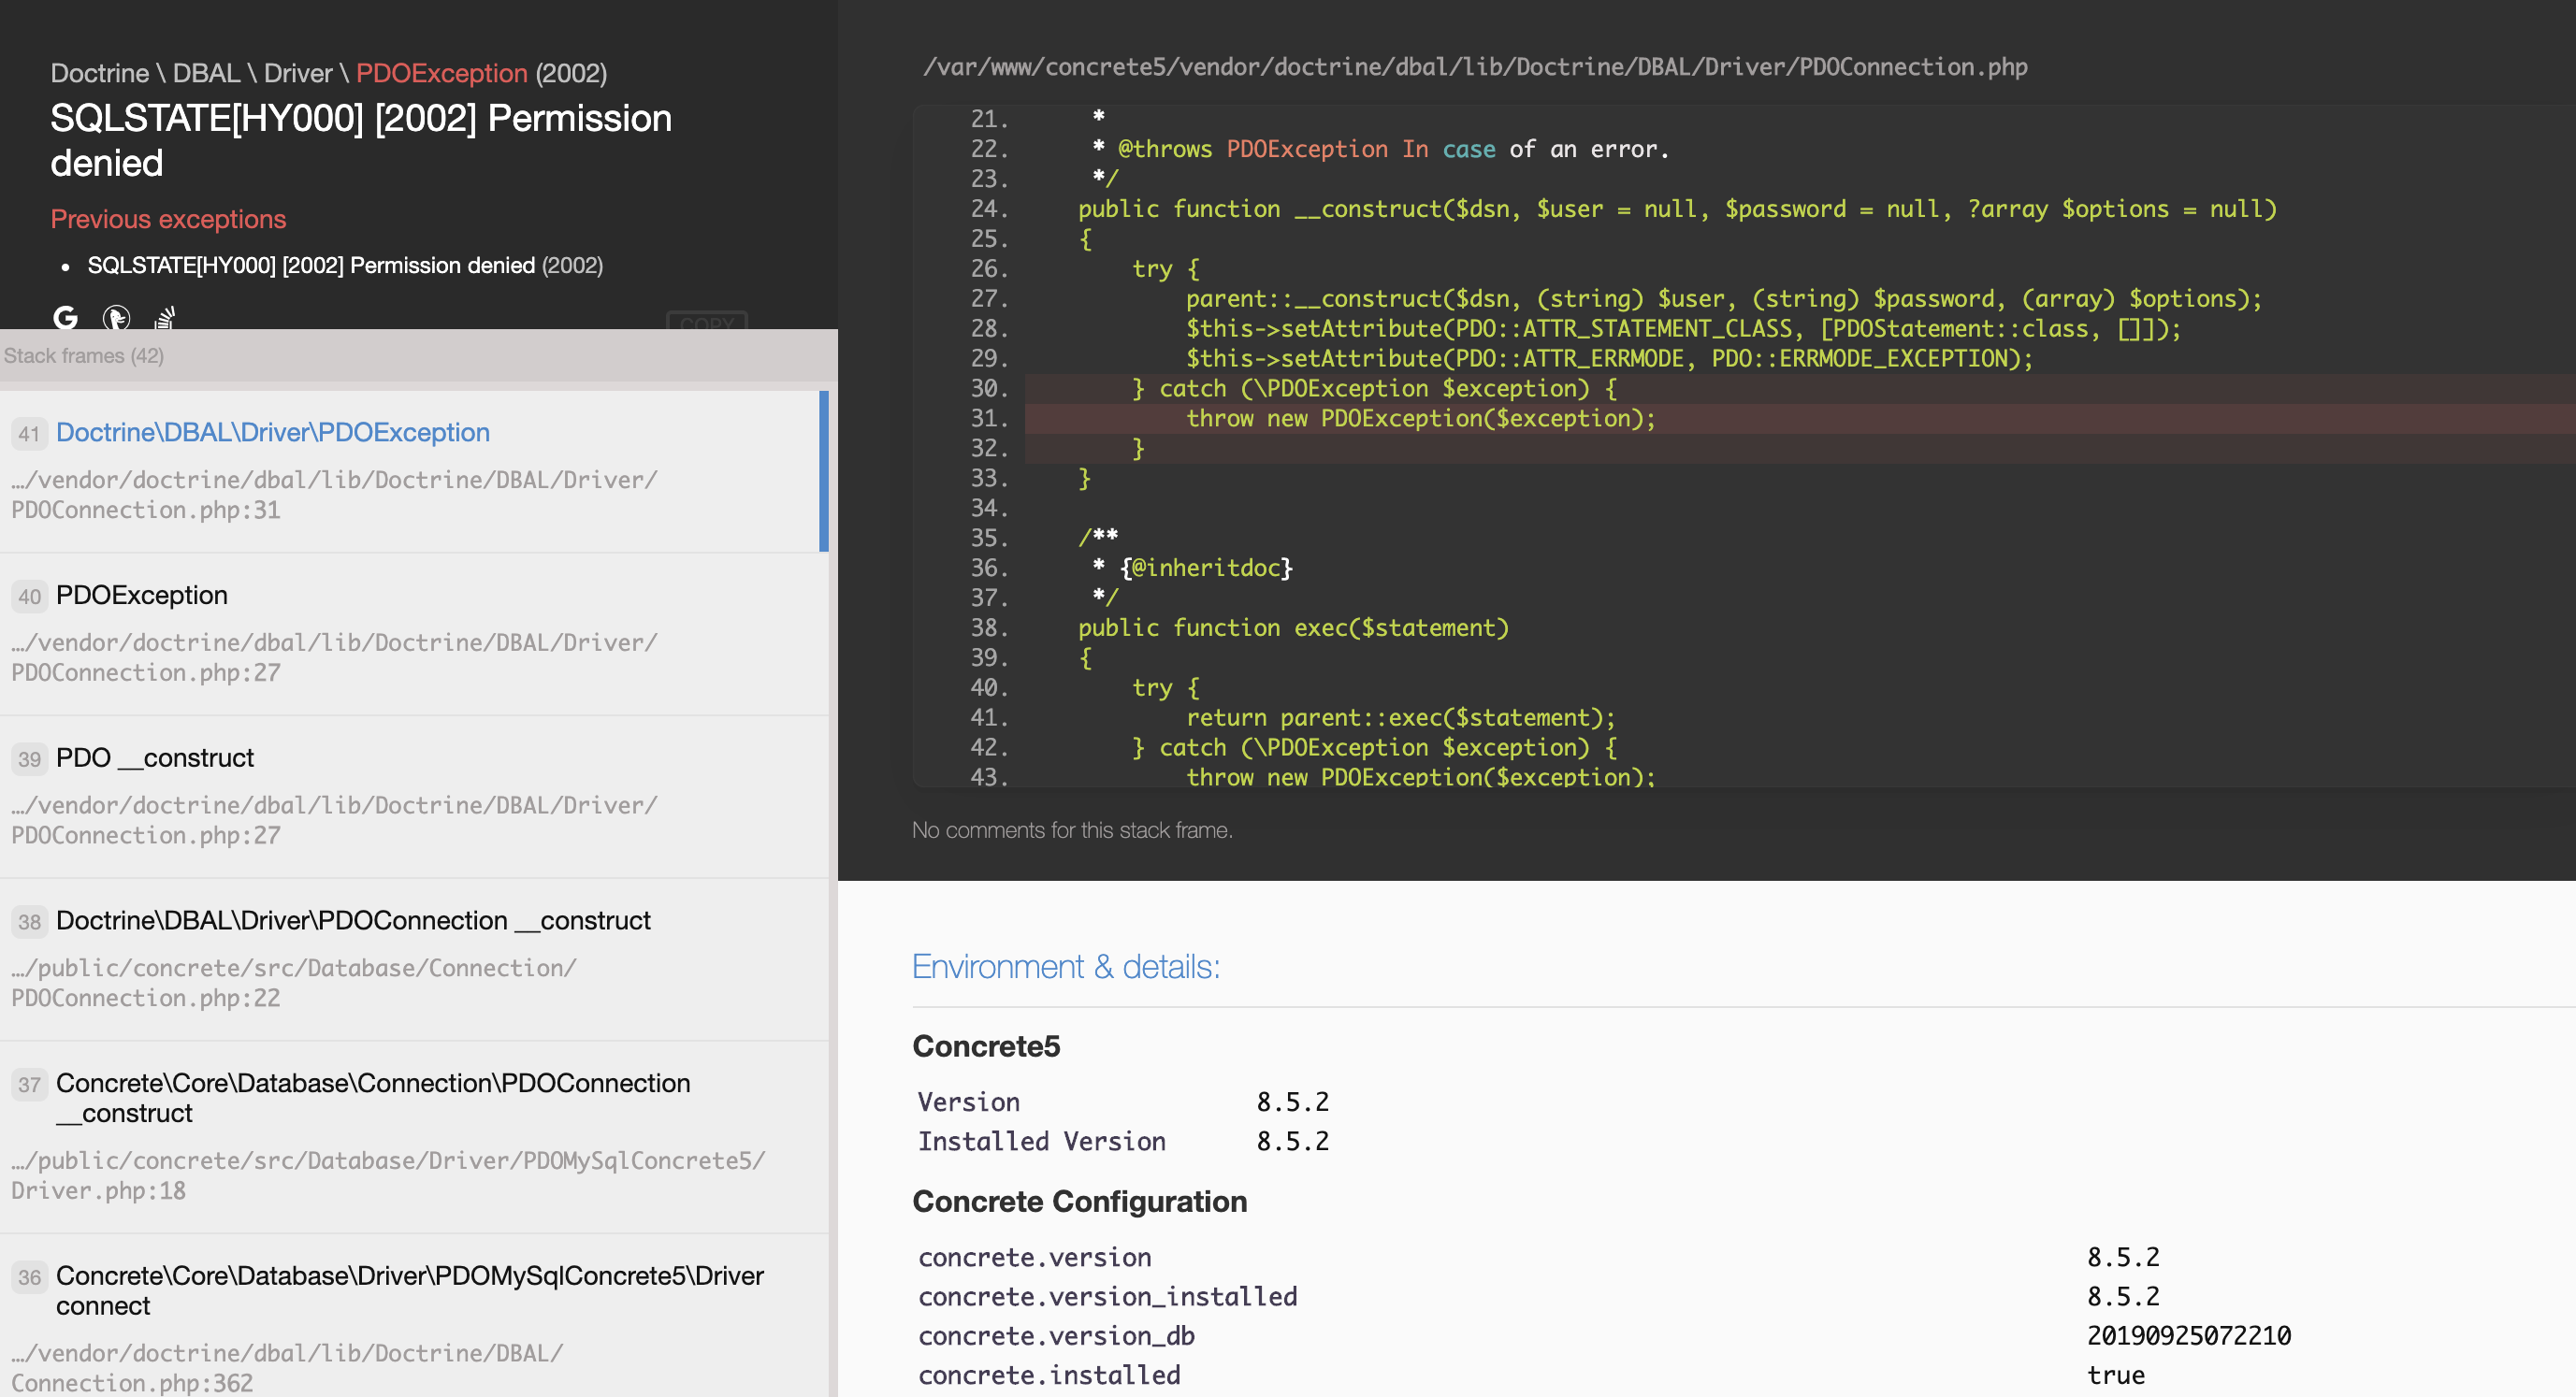Select stack frame 40 PDOException
This screenshot has height=1397, width=2576.
[414, 634]
